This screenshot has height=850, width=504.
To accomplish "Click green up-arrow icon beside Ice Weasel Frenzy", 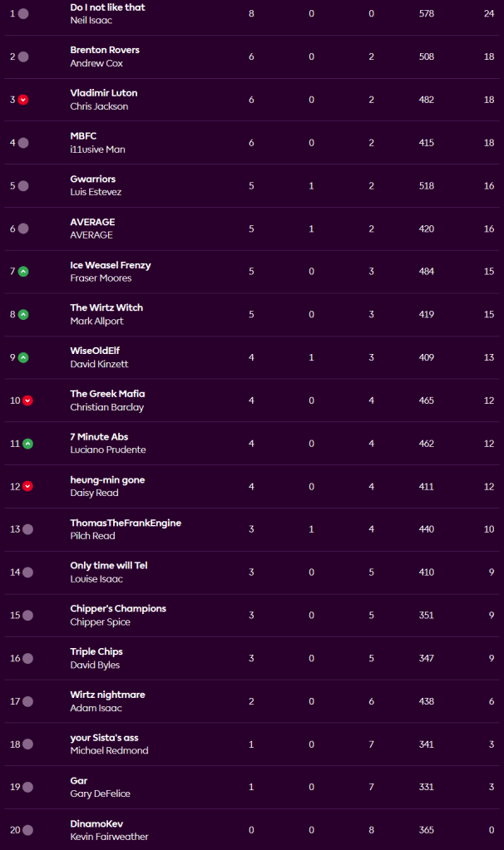I will click(23, 272).
